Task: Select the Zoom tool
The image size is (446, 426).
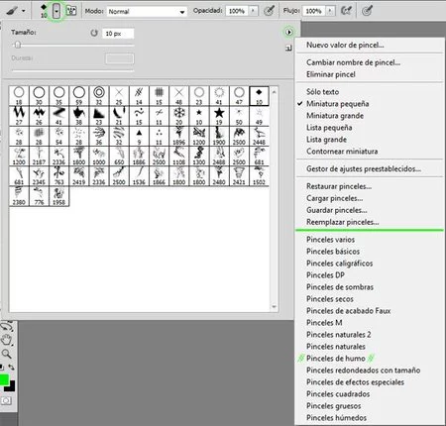Action: tap(7, 354)
